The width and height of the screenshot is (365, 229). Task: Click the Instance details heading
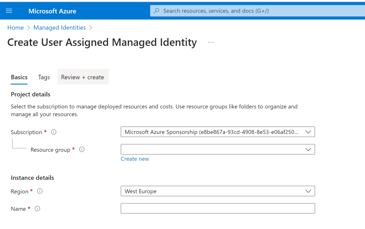[x=32, y=178]
